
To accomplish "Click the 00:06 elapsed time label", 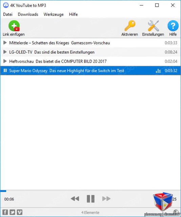I will click(9, 199).
